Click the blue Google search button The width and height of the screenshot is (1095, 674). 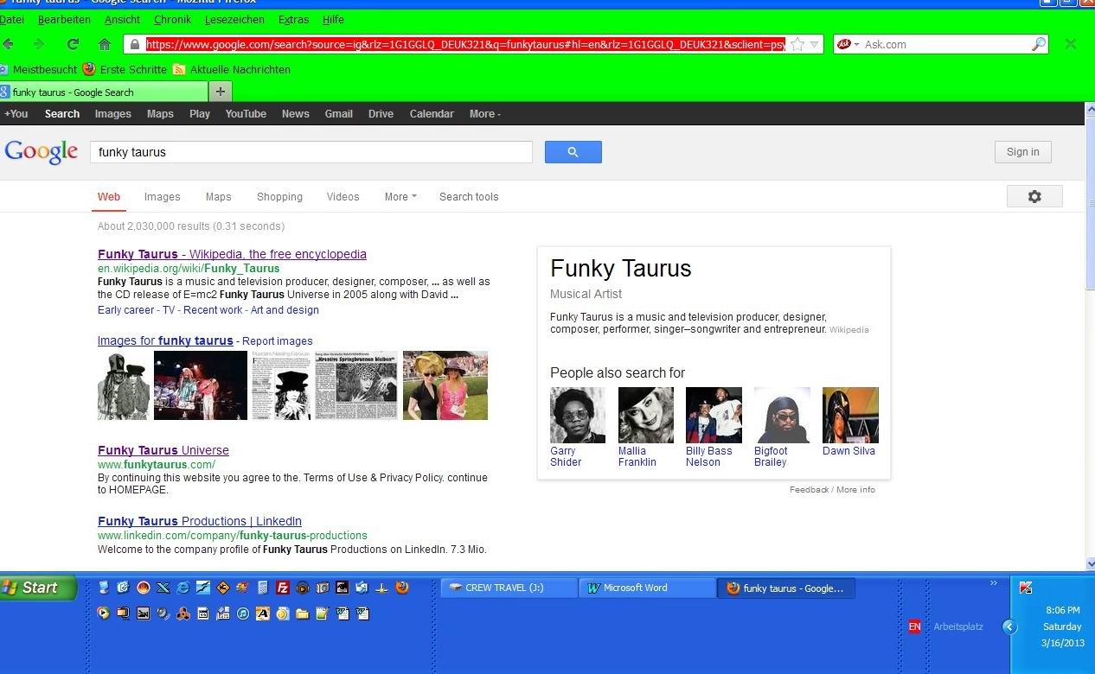(x=573, y=152)
